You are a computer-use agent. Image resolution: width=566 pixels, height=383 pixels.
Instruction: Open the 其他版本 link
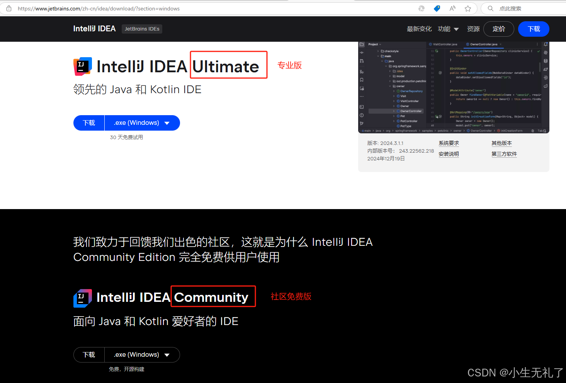(501, 143)
